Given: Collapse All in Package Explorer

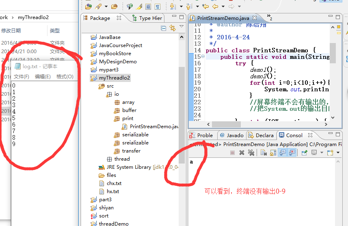Looking at the screenshot, I should (x=164, y=28).
